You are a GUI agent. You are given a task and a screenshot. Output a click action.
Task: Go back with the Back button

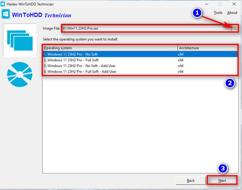pyautogui.click(x=191, y=180)
